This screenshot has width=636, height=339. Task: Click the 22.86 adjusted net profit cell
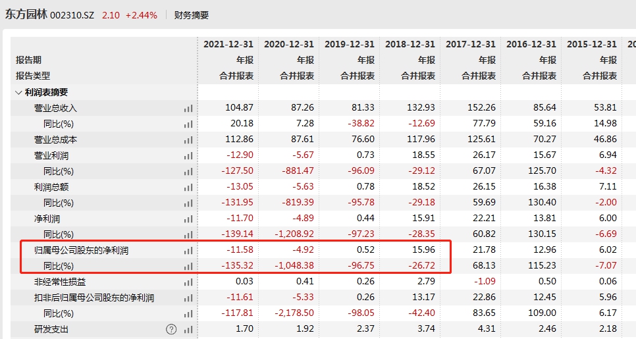(x=484, y=298)
